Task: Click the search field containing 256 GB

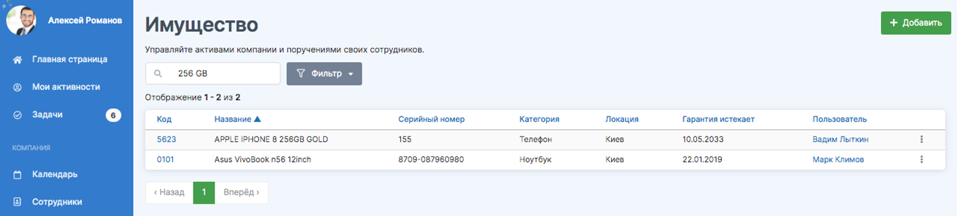Action: [x=213, y=74]
